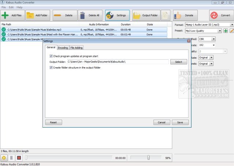Click the Audio Information column header
234x166 pixels.
pyautogui.click(x=99, y=24)
